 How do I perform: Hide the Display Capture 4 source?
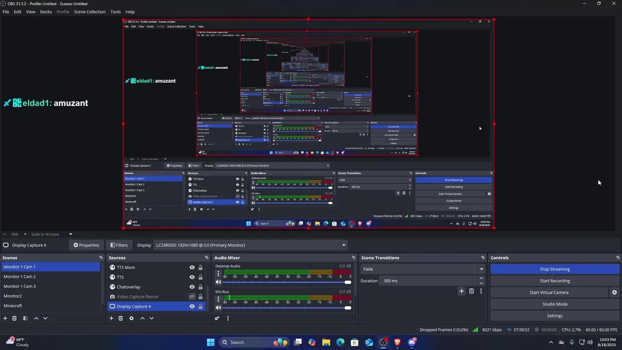(192, 306)
